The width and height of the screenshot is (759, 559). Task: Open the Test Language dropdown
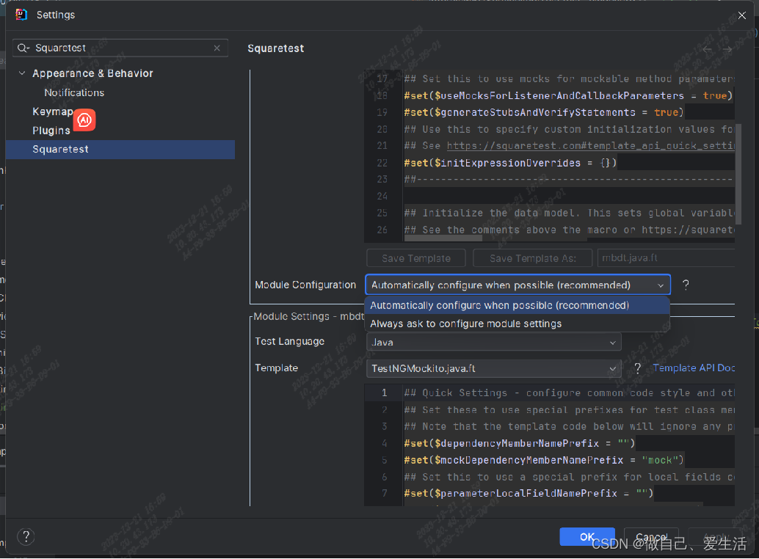tap(493, 343)
